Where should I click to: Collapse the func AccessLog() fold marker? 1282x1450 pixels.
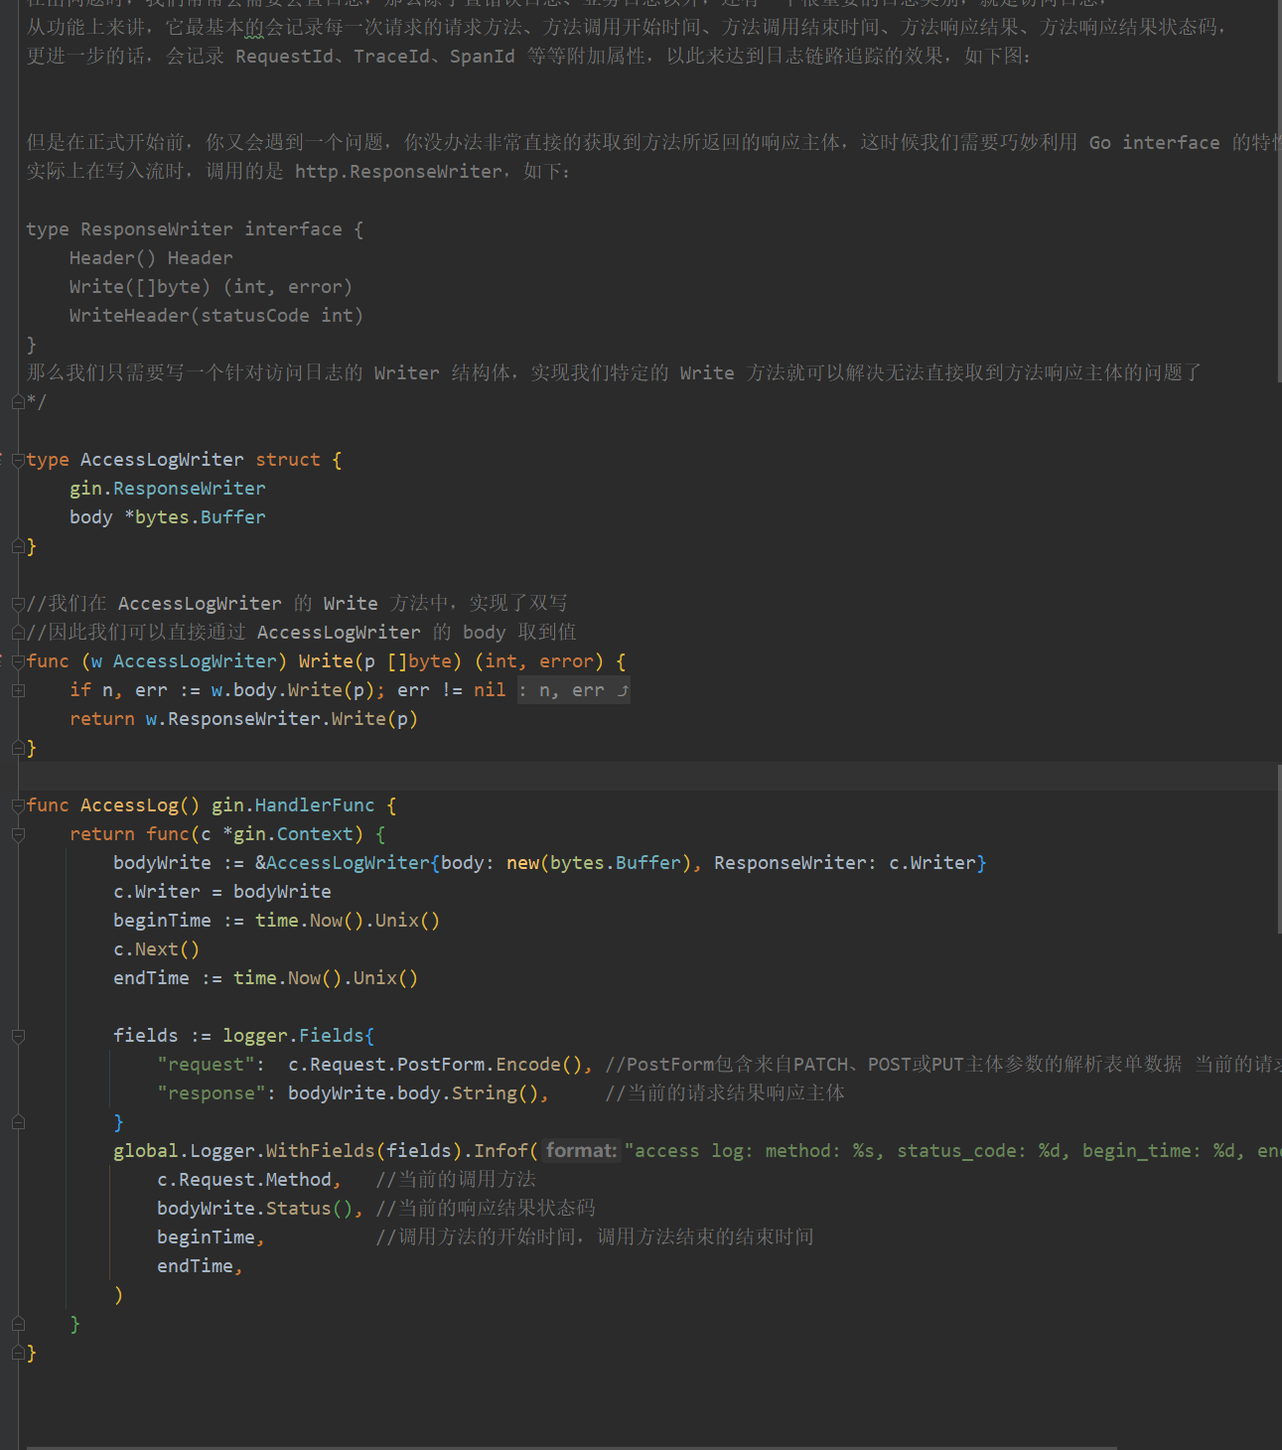click(18, 805)
